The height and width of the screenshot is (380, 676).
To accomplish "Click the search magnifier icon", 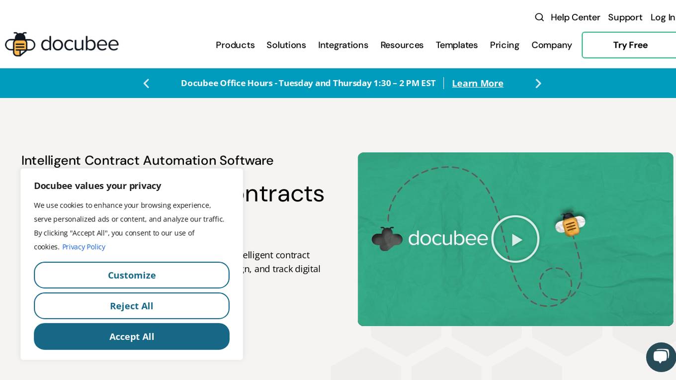I will click(x=539, y=17).
